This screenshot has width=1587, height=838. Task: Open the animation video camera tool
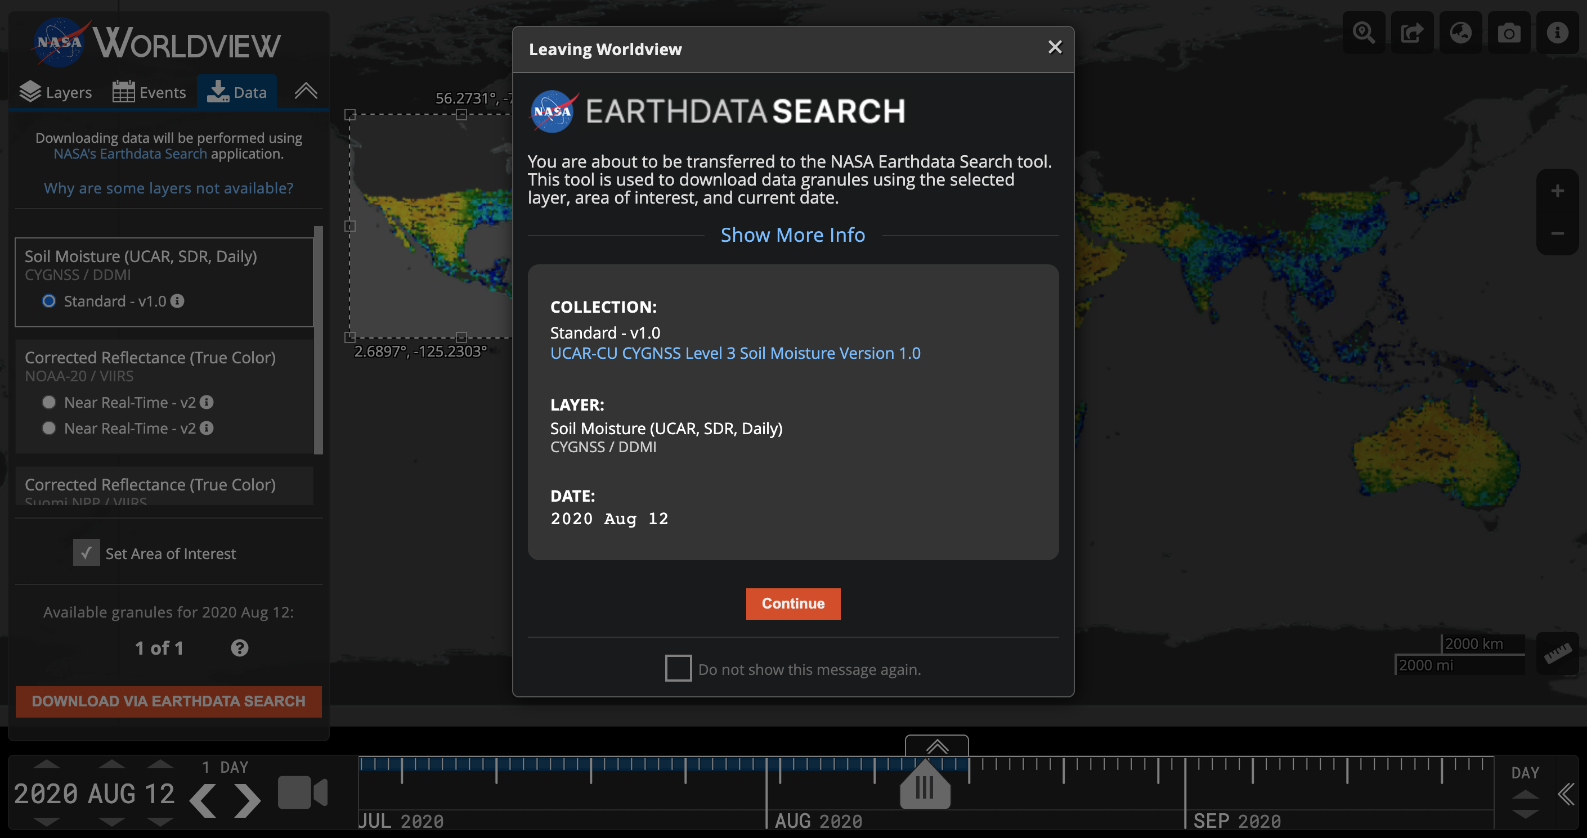[303, 792]
